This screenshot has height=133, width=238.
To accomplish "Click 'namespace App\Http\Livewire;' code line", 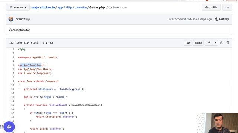I will 38,57.
